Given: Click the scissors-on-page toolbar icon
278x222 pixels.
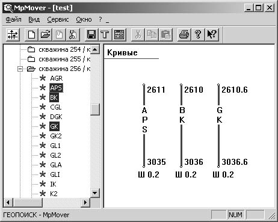Looking at the screenshot, I should (x=73, y=35).
